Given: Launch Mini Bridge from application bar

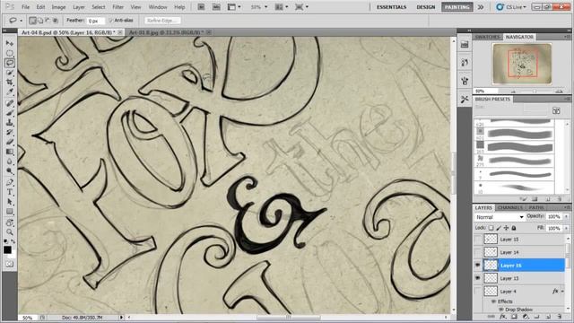Looking at the screenshot, I should [x=216, y=7].
